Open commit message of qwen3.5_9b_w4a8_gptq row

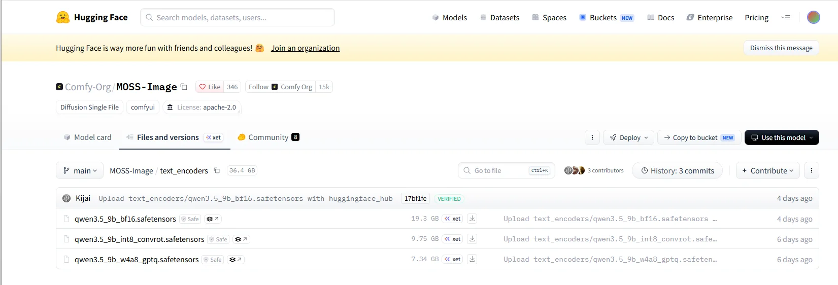point(610,259)
